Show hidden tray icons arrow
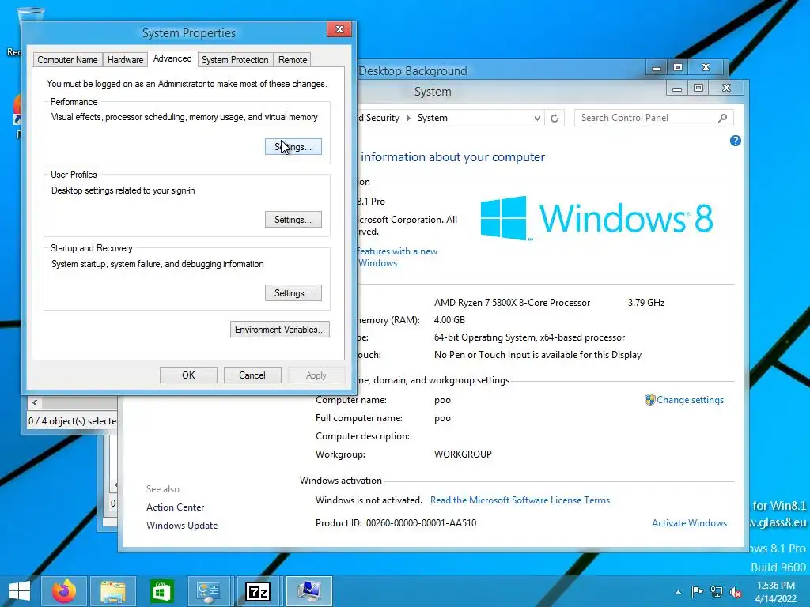The height and width of the screenshot is (607, 810). [678, 592]
